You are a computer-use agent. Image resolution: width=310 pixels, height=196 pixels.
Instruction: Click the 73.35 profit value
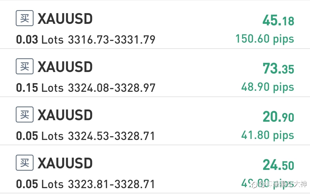click(x=278, y=69)
